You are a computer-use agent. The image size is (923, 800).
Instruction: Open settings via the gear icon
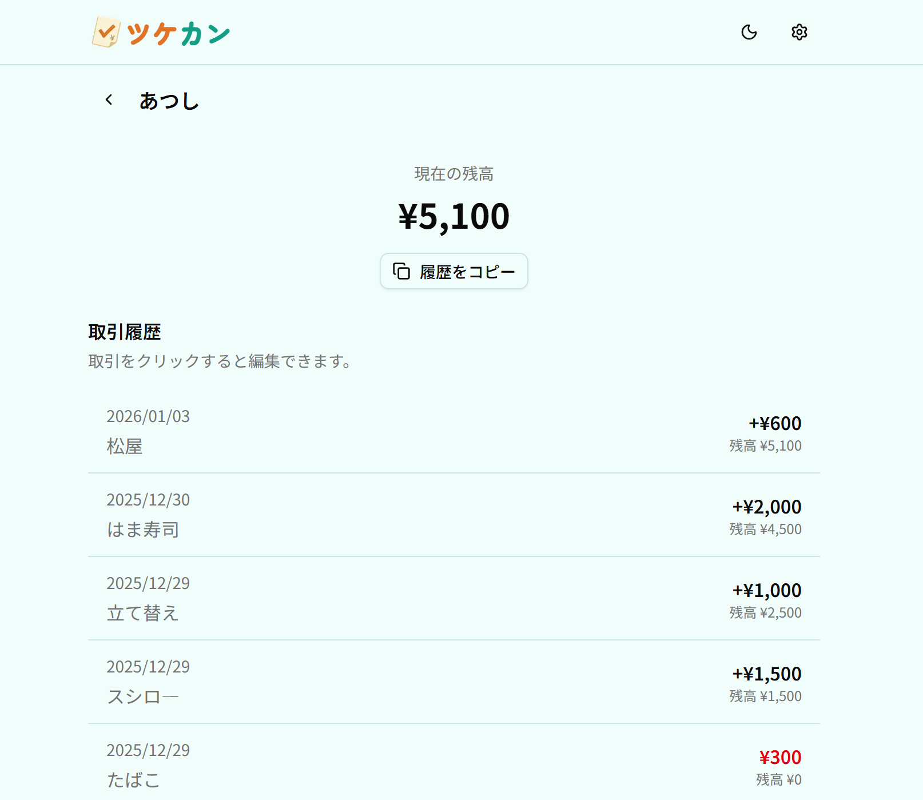pyautogui.click(x=799, y=33)
